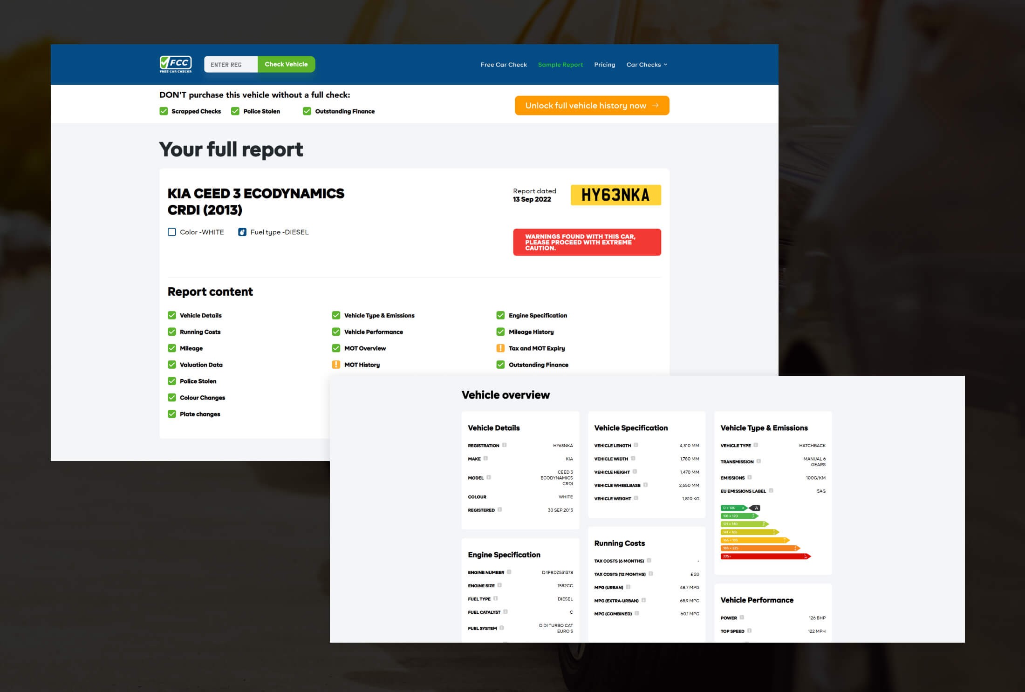Image resolution: width=1025 pixels, height=692 pixels.
Task: Click the green 101 < 120 emissions band
Action: coord(739,516)
